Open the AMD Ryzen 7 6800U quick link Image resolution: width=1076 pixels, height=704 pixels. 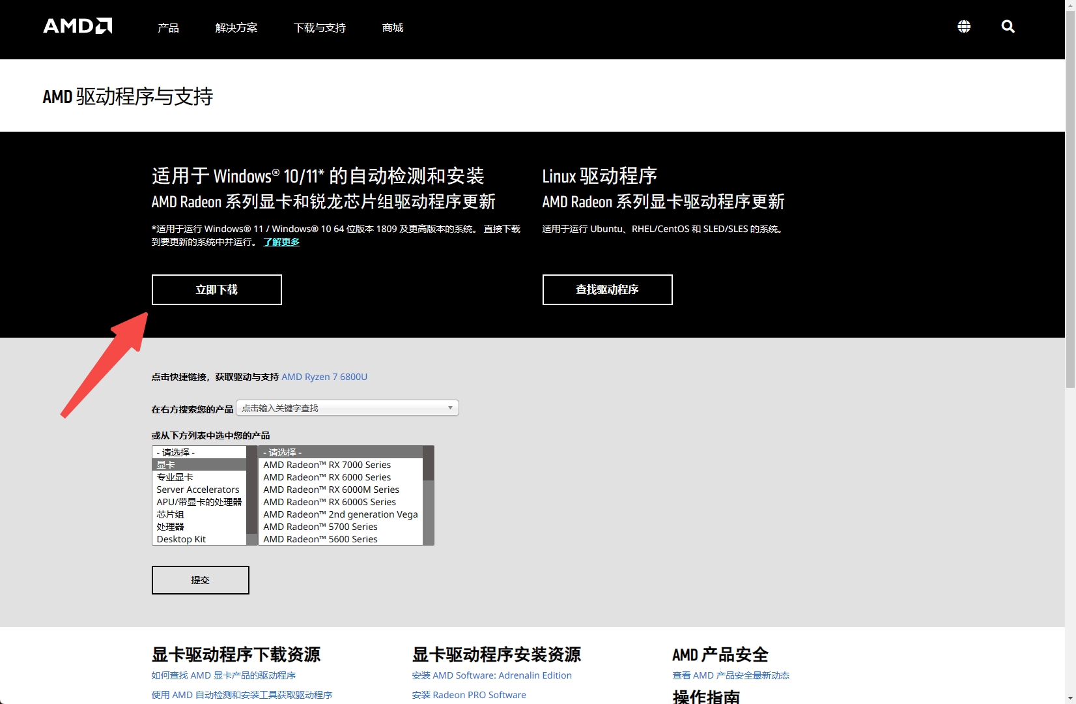pos(324,377)
